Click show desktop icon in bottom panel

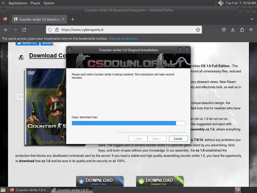[x=3, y=190]
